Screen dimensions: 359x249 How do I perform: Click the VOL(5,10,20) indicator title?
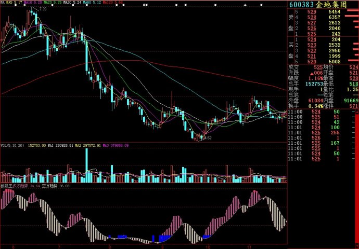point(12,145)
